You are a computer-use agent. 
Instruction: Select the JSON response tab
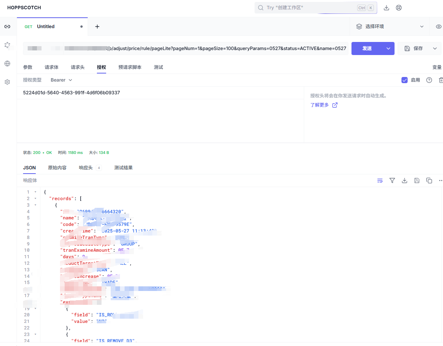pos(29,168)
